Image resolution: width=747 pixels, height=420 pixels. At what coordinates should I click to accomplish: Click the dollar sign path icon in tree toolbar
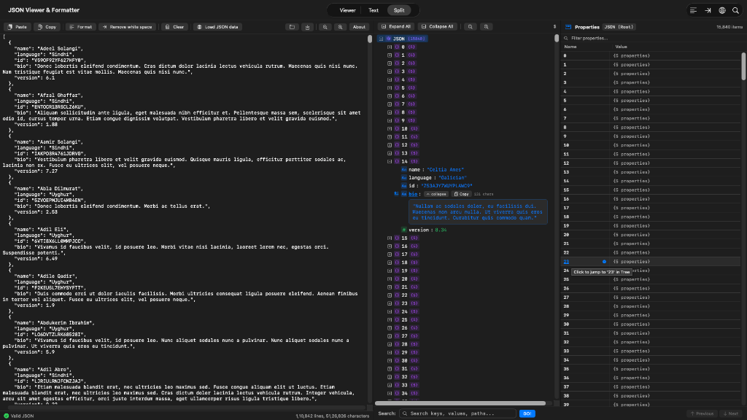554,27
